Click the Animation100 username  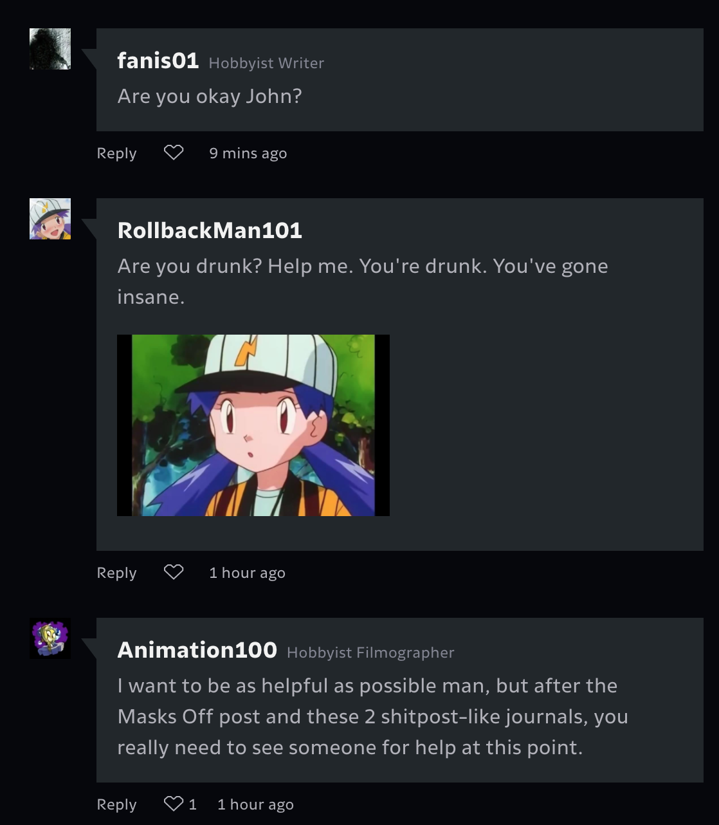(197, 650)
